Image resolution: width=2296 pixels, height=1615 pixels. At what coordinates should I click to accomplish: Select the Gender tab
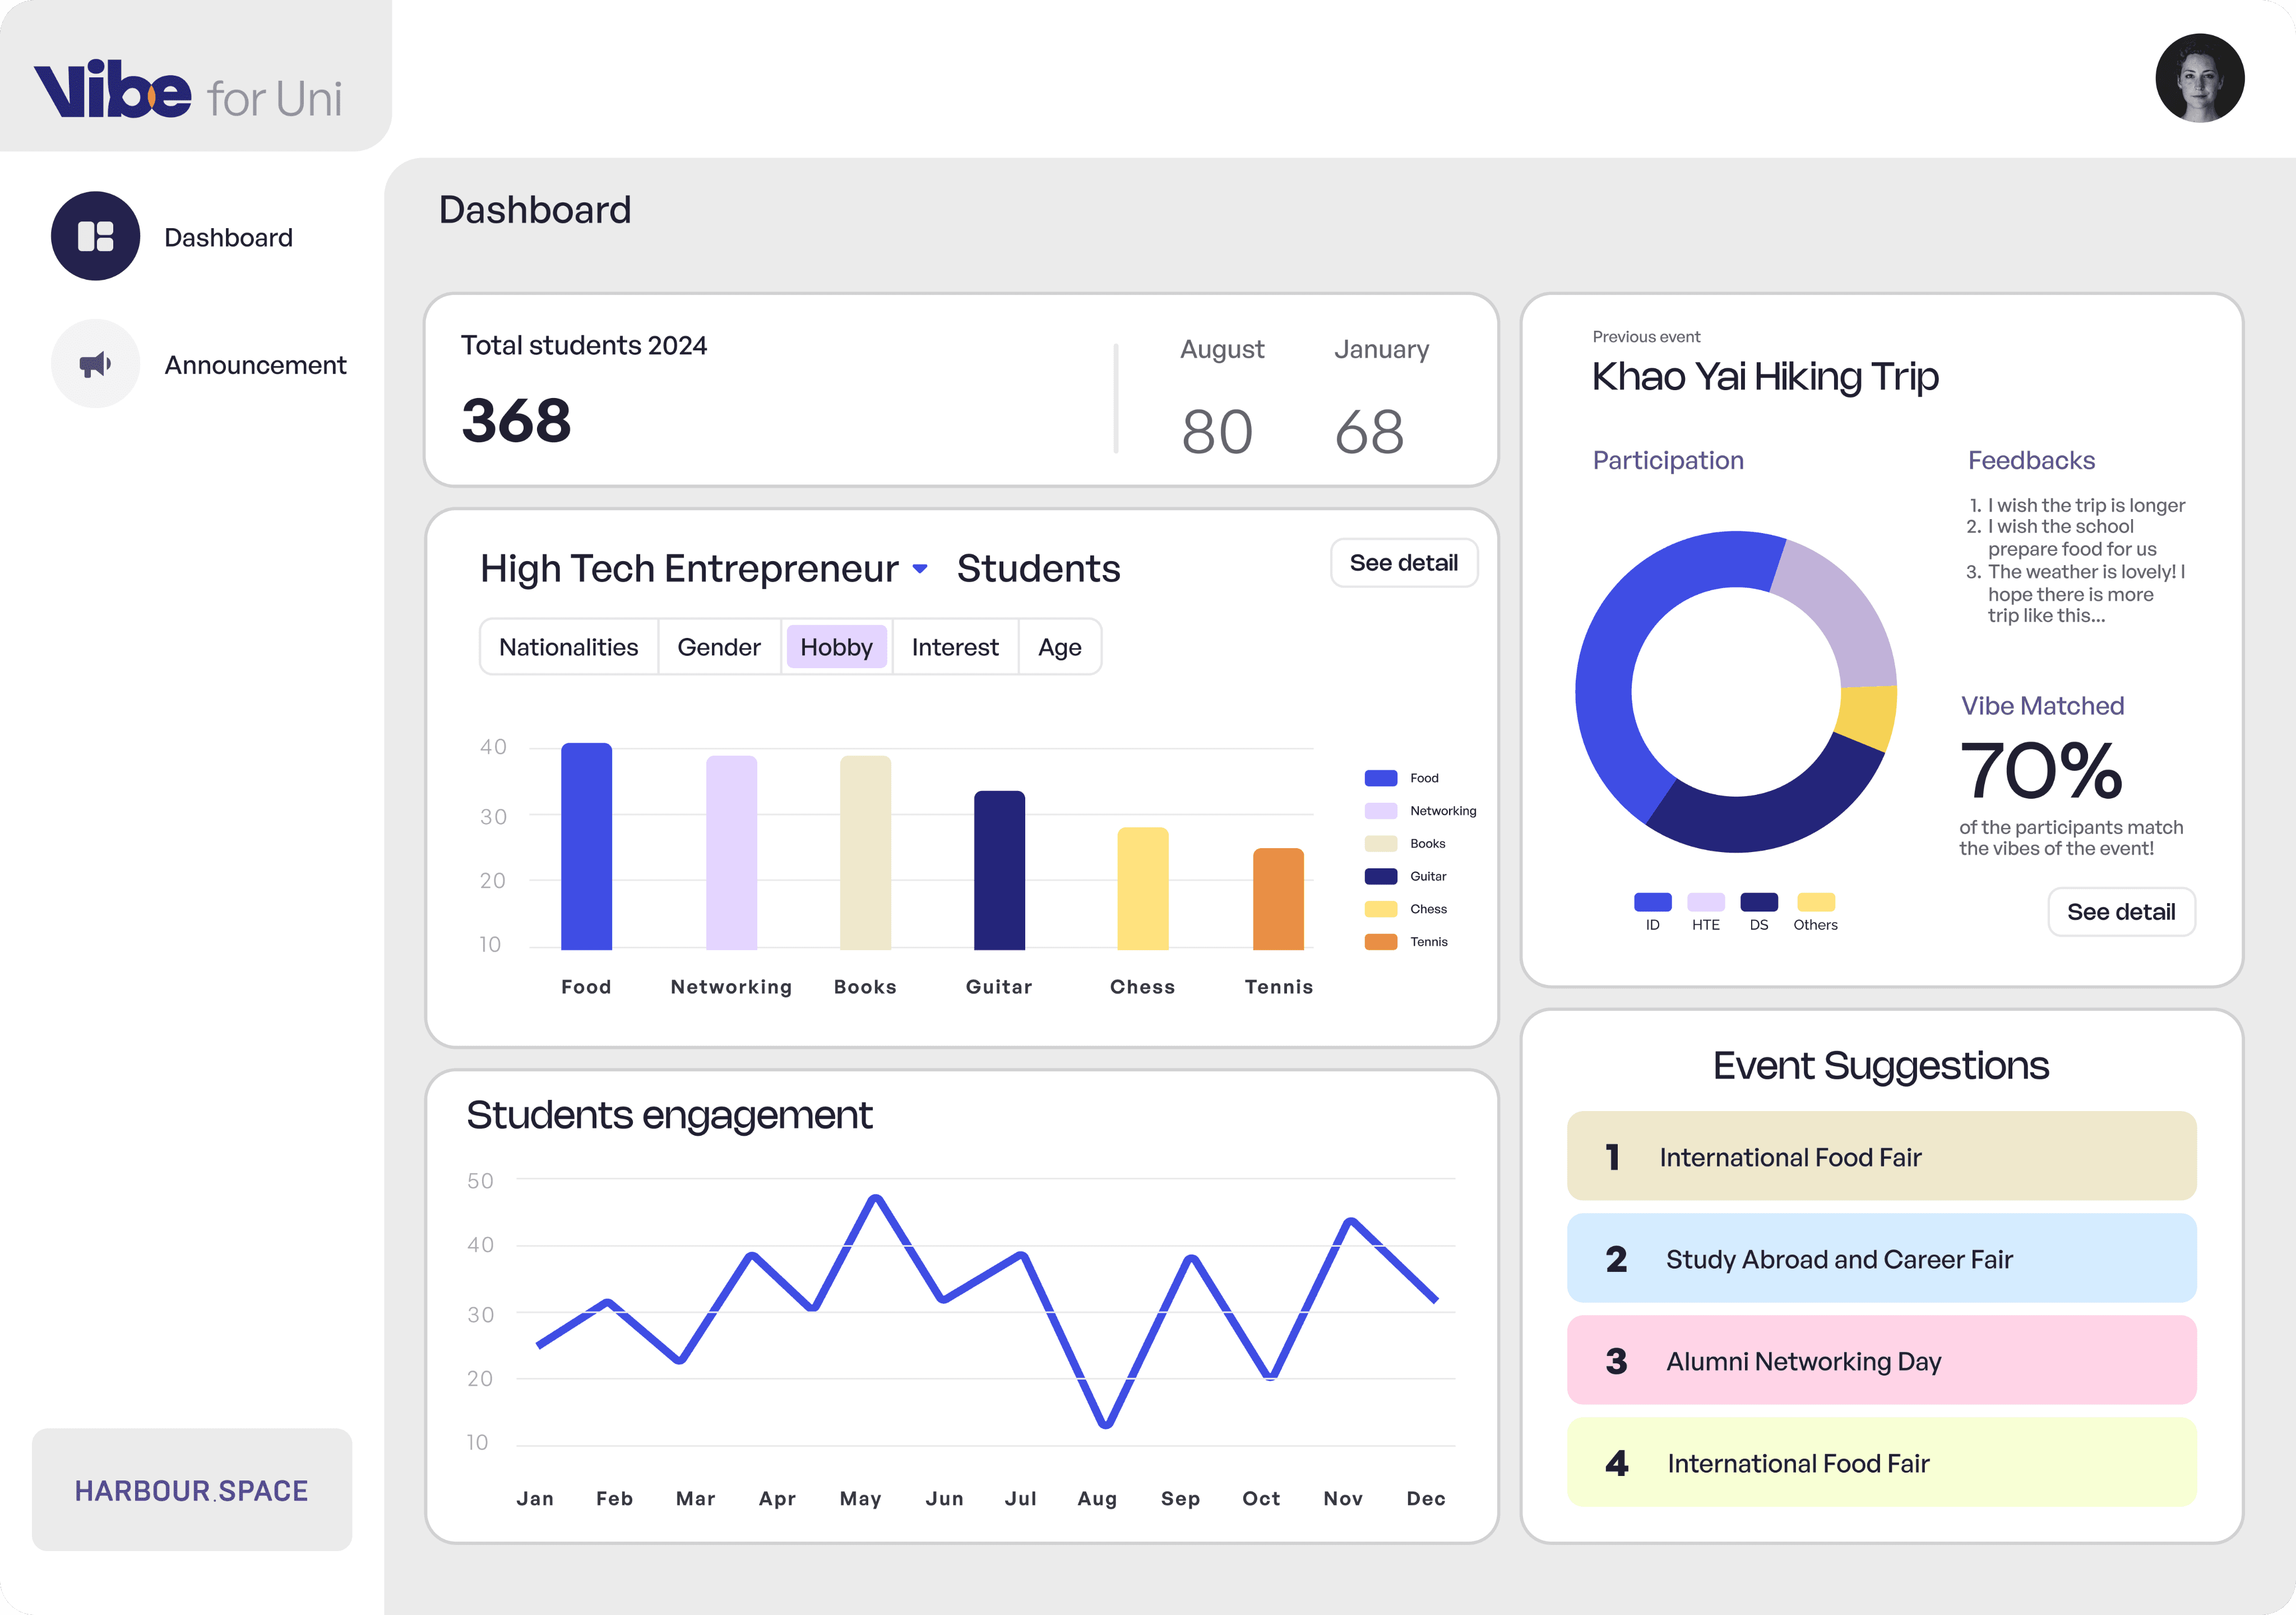click(718, 647)
